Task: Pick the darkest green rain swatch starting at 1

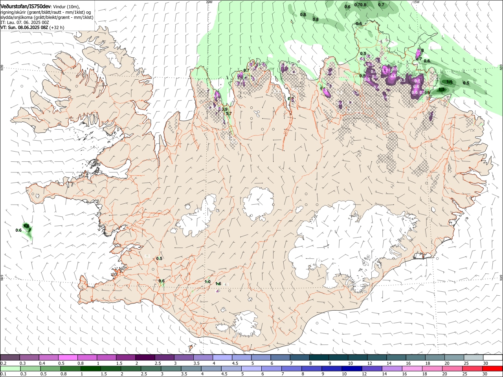Action: (x=90, y=369)
